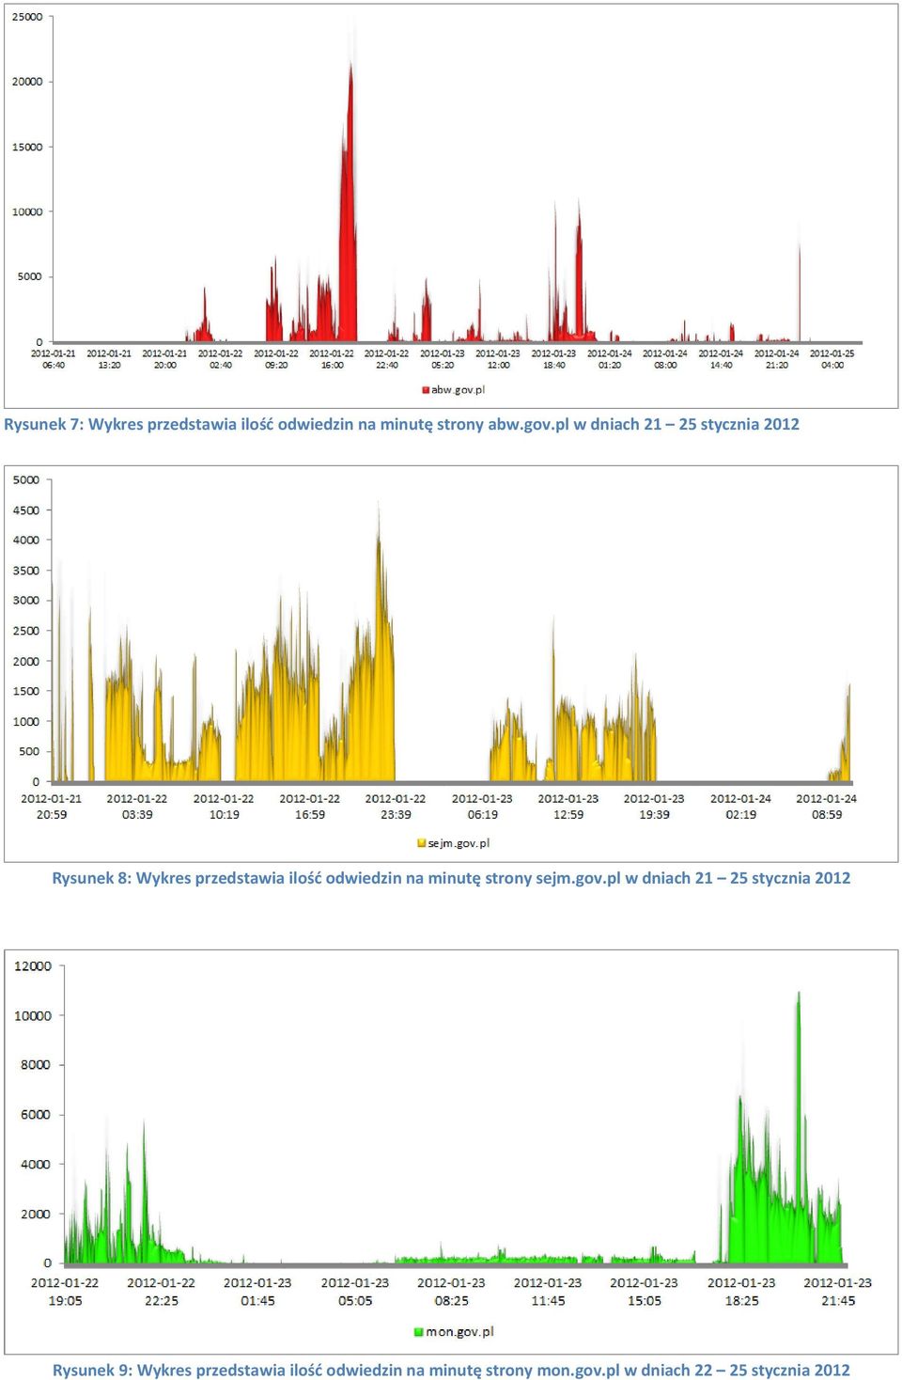This screenshot has height=1380, width=902.
Task: Click the 2012-01-24 14:40 x-axis label
Action: (721, 359)
